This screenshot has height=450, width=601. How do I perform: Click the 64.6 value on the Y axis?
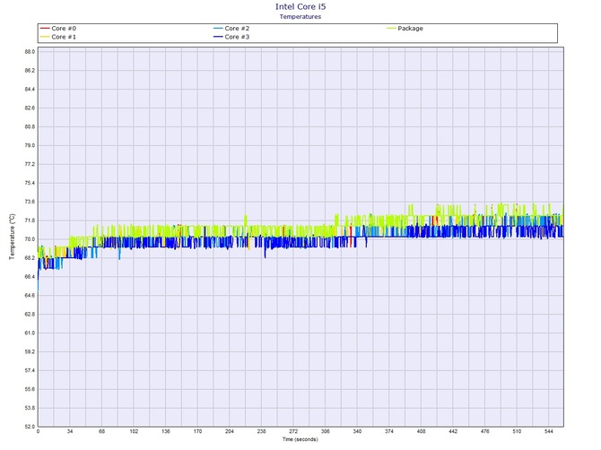pyautogui.click(x=30, y=296)
